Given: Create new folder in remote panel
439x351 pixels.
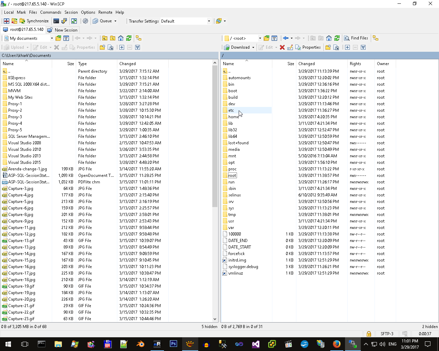Looking at the screenshot, I should point(328,47).
